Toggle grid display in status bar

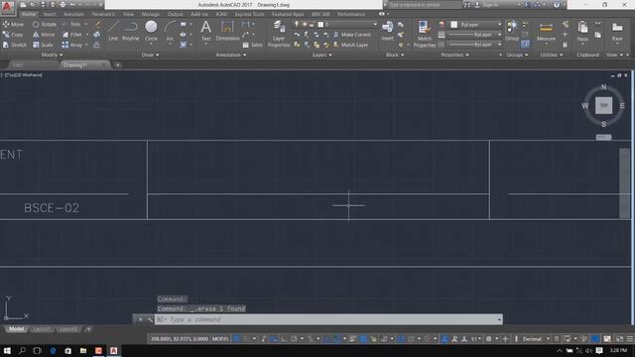tap(237, 339)
